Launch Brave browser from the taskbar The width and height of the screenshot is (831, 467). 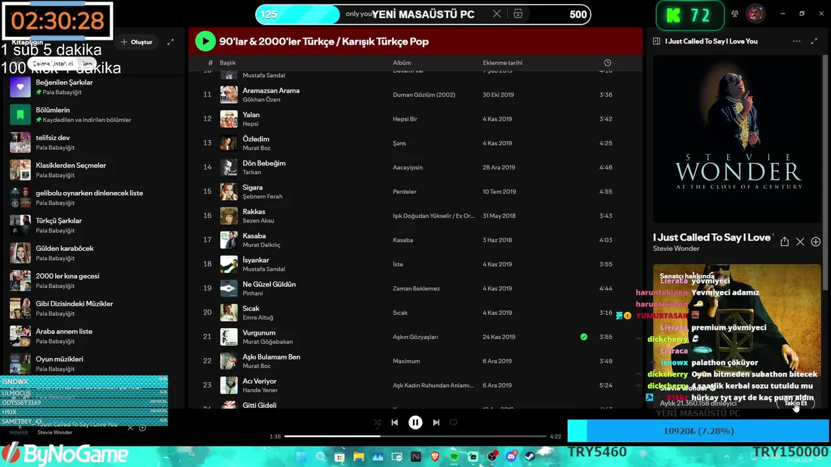pyautogui.click(x=435, y=457)
